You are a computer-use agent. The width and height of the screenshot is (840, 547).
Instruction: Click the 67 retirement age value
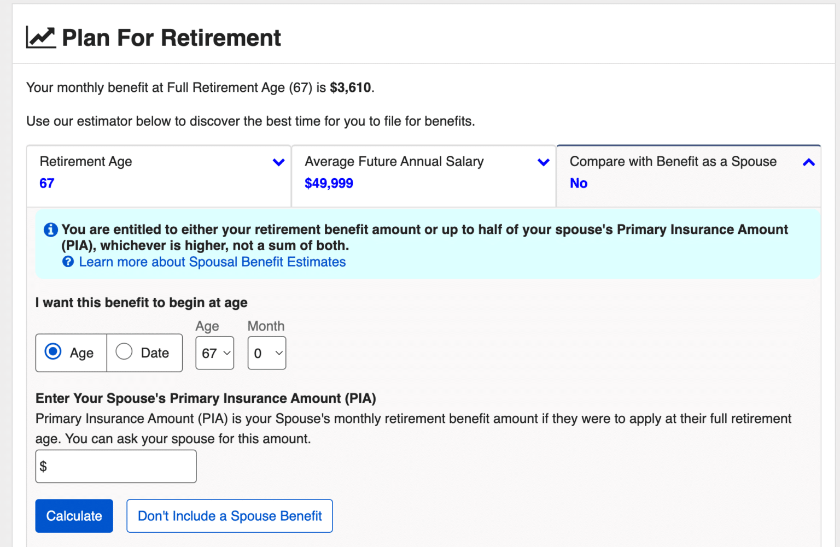(46, 183)
